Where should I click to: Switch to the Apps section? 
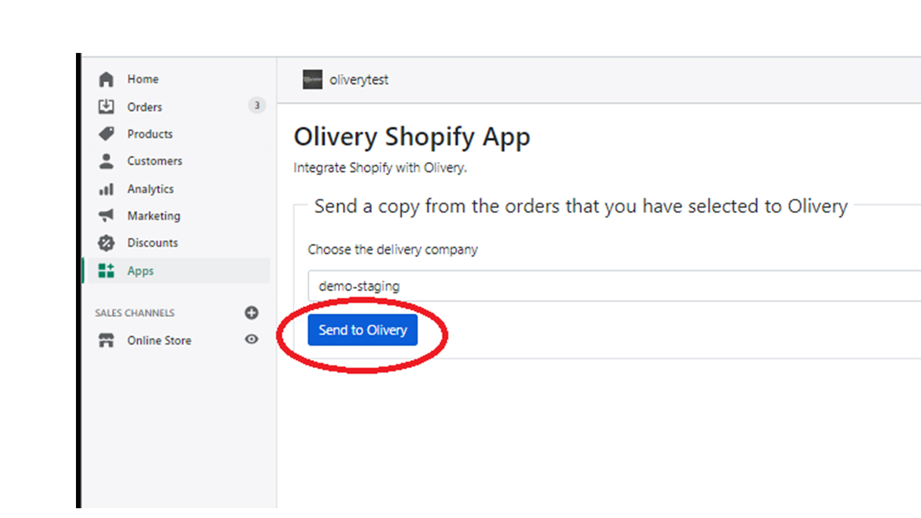140,271
